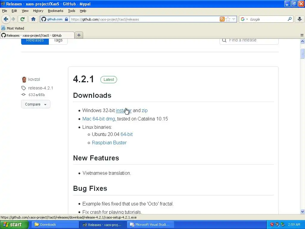The height and width of the screenshot is (229, 305).
Task: Bookmark this page with the star icon
Action: [228, 19]
